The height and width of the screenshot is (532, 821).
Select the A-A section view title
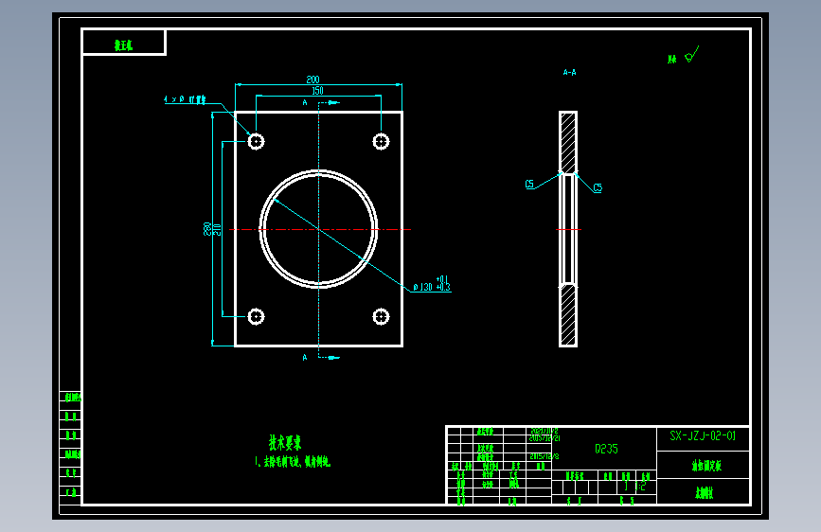[570, 72]
